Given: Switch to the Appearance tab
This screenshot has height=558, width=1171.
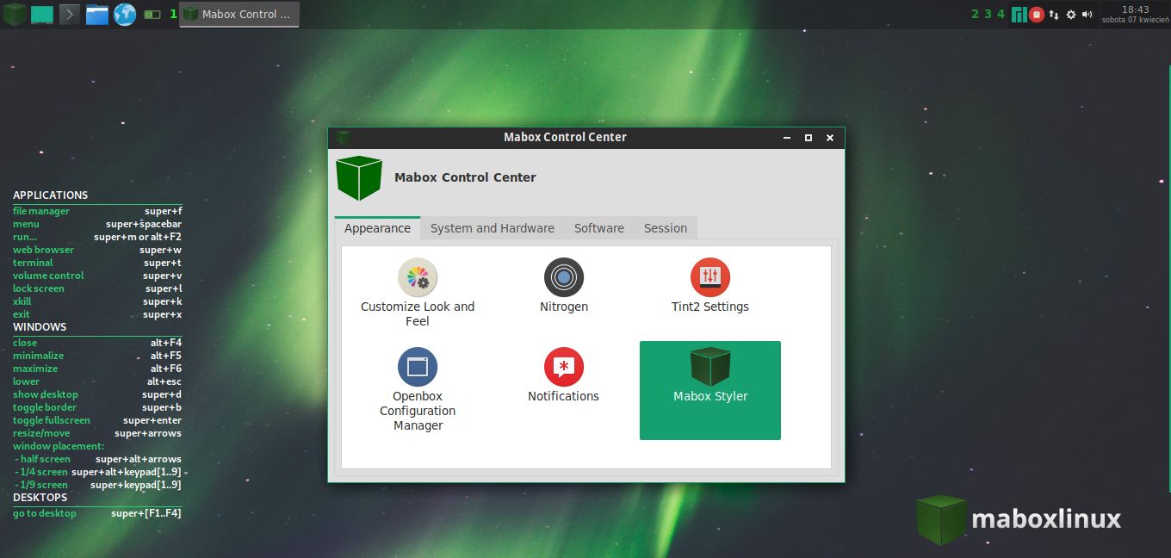Looking at the screenshot, I should (377, 228).
